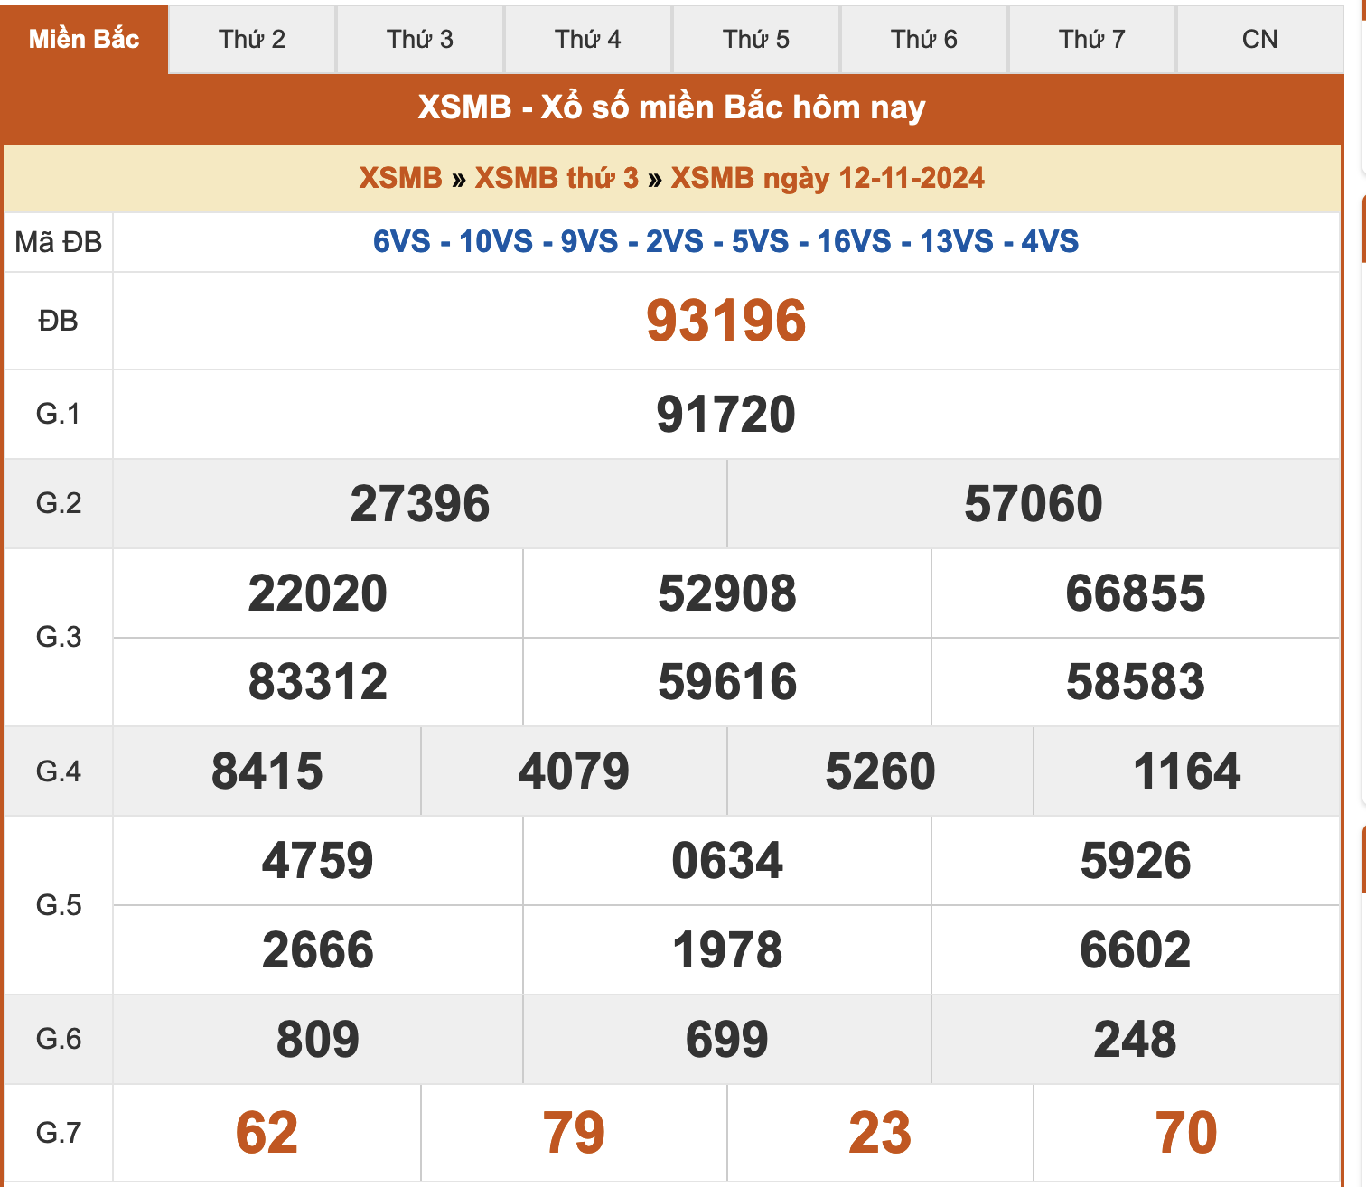This screenshot has height=1187, width=1366.
Task: Click the G.3 result 83312
Action: pyautogui.click(x=318, y=682)
